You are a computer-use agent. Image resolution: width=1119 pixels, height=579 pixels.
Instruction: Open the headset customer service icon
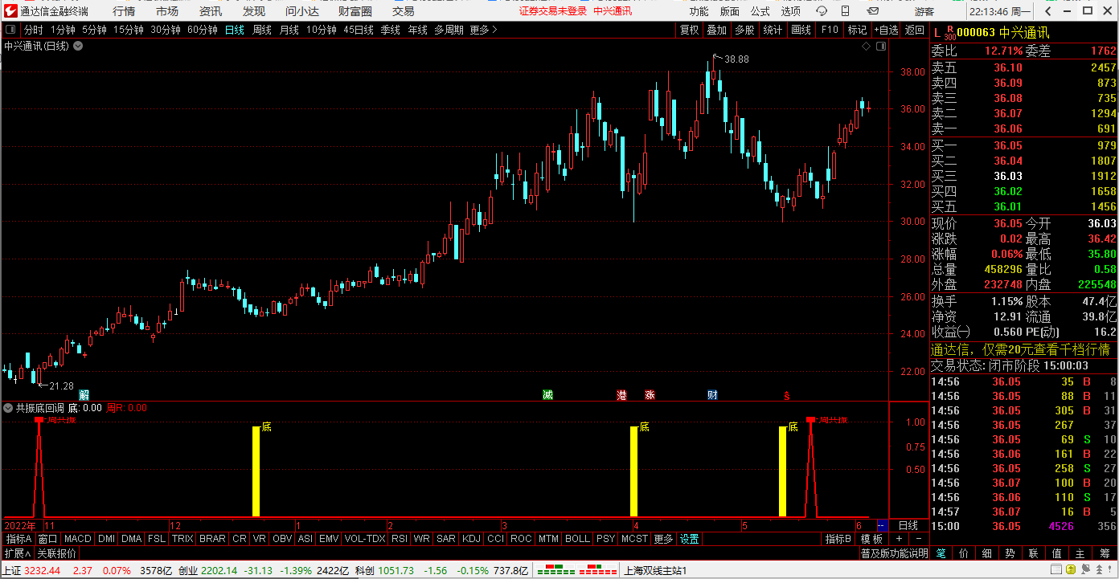click(x=821, y=11)
